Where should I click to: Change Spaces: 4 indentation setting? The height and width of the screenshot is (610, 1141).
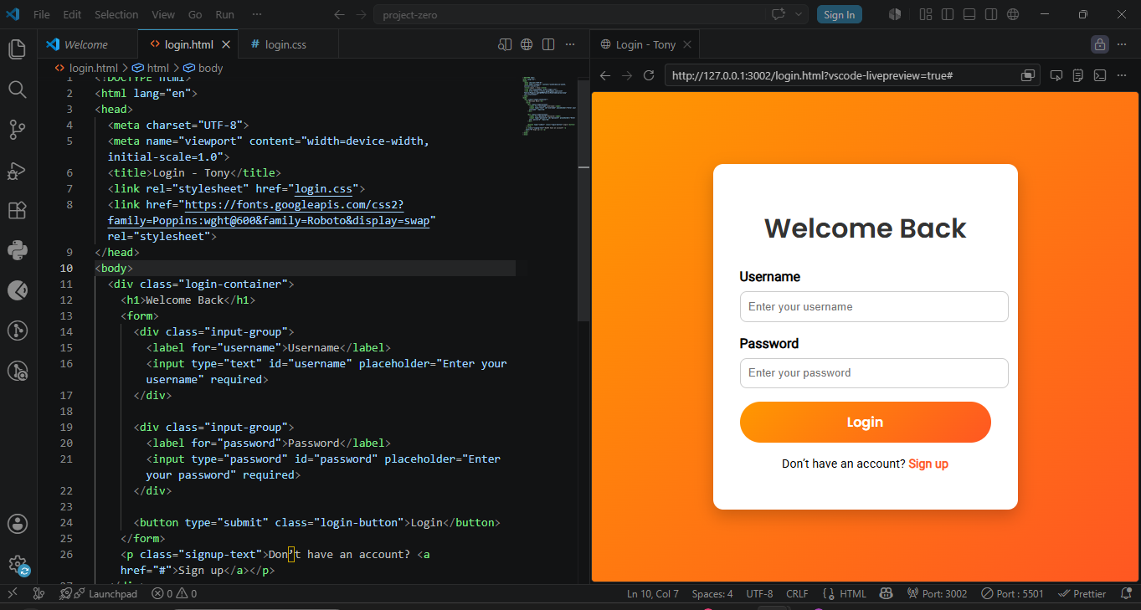pos(712,594)
